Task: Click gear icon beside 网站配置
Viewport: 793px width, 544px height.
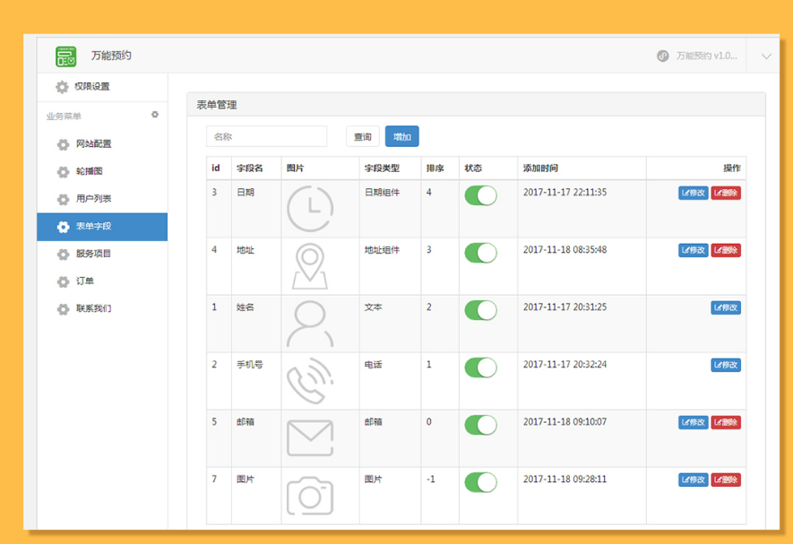Action: tap(63, 144)
